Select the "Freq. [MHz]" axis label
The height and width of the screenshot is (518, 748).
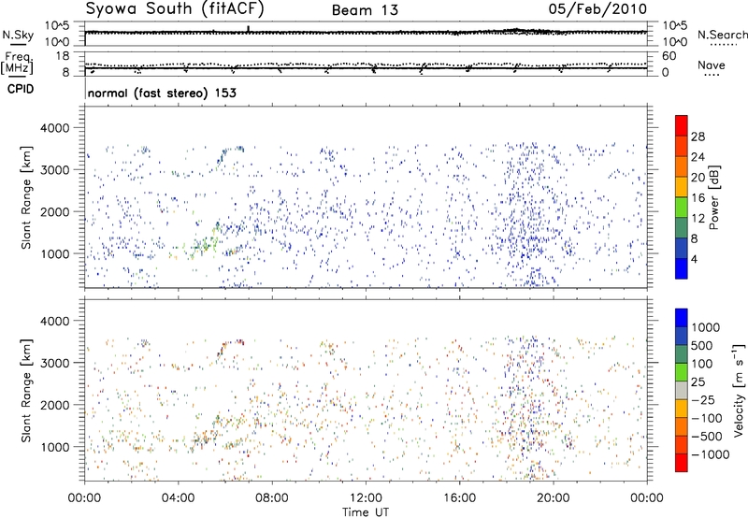pyautogui.click(x=19, y=64)
